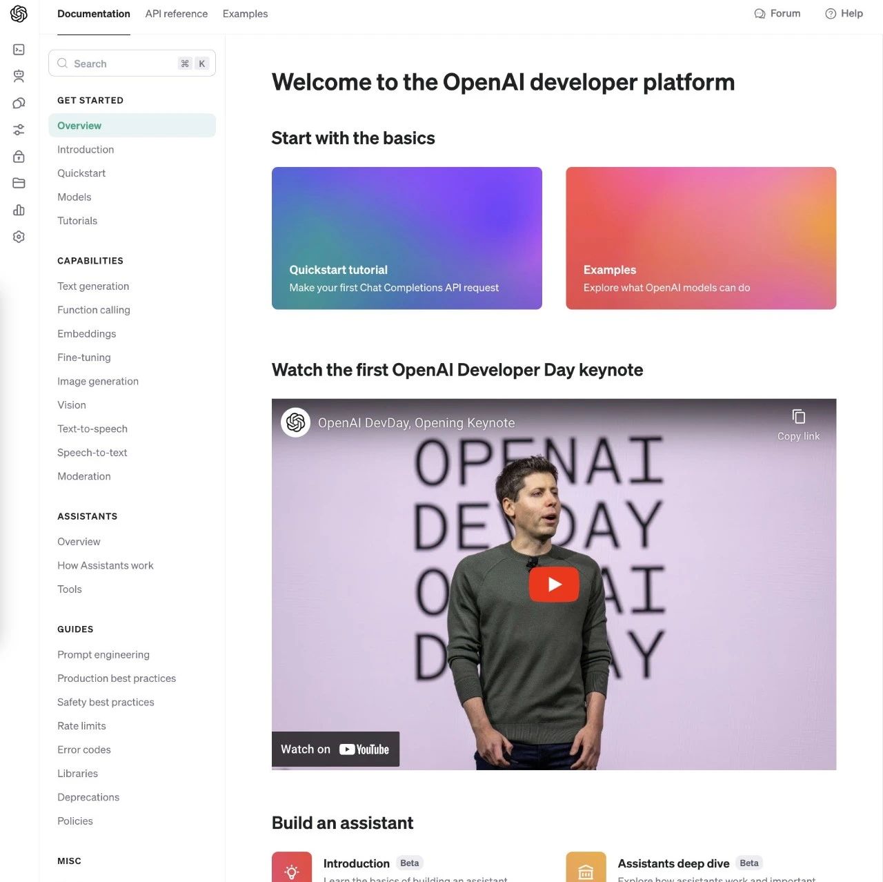
Task: Open the Quickstart tutorial card
Action: point(407,238)
